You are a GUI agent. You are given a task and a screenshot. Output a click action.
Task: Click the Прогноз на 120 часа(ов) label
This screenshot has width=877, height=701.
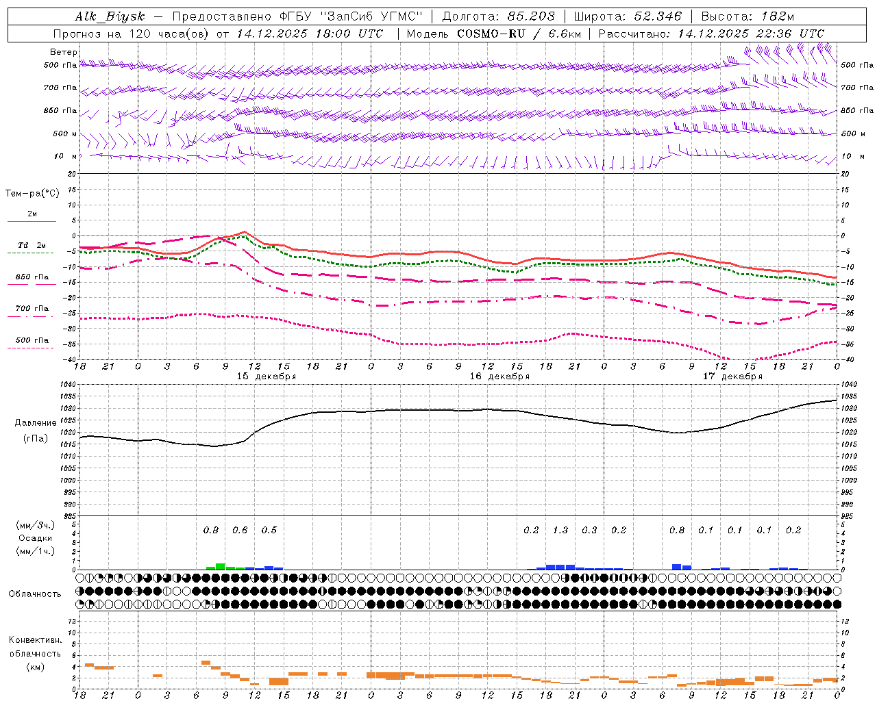point(132,34)
